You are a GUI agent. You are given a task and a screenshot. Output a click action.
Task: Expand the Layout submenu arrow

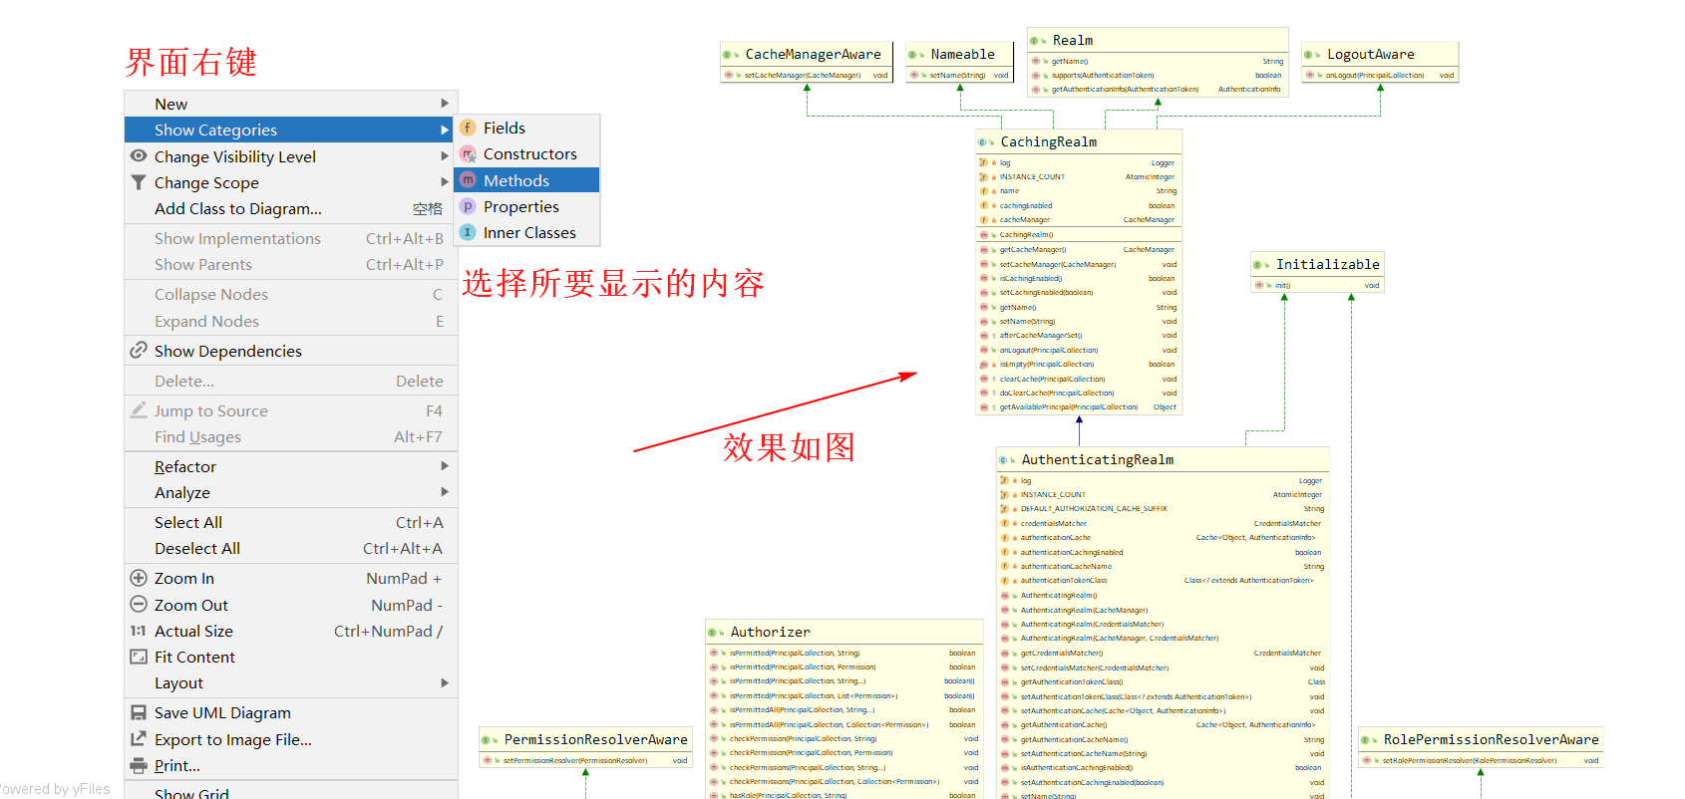pos(445,682)
